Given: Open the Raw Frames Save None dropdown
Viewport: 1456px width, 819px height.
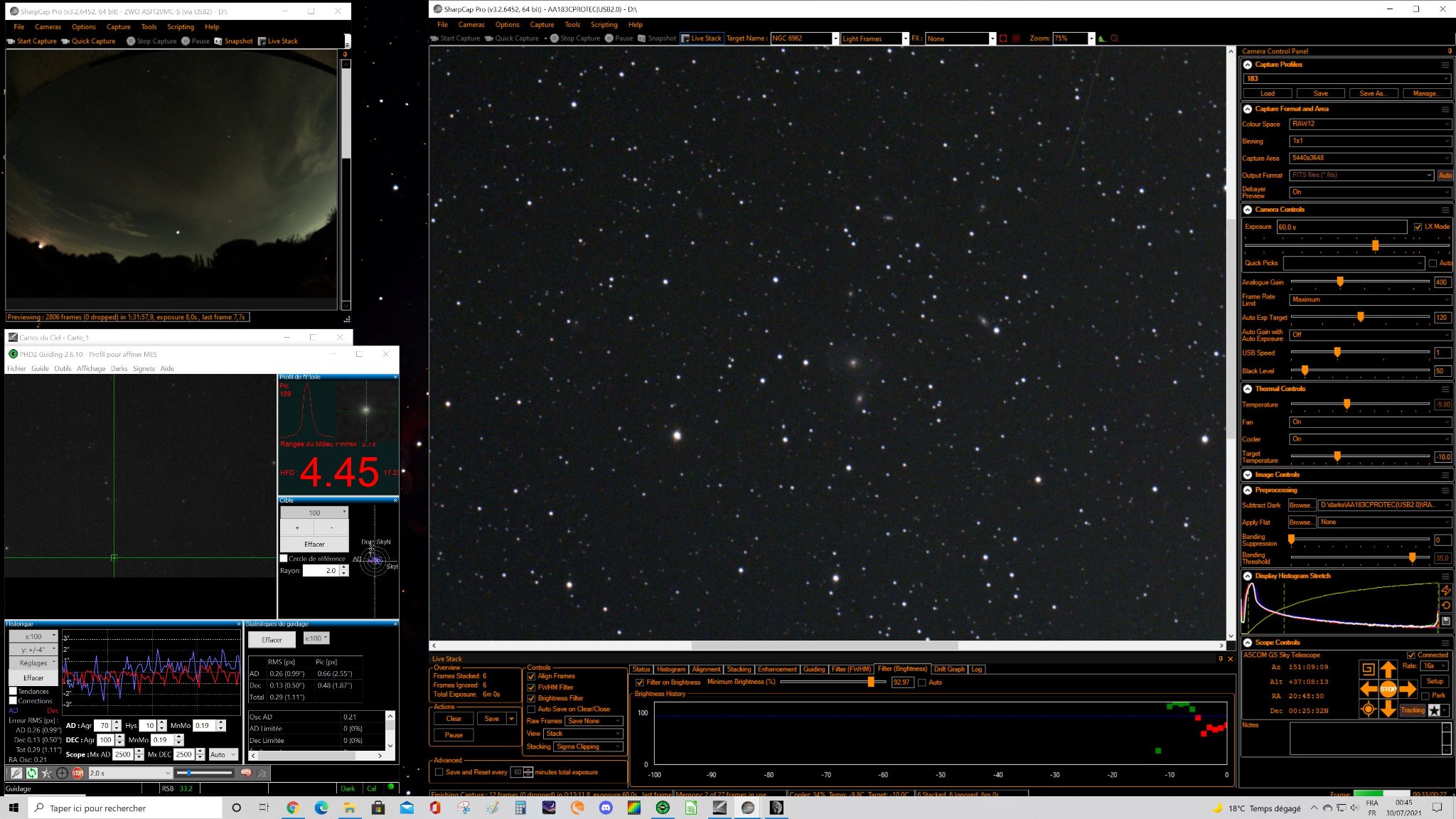Looking at the screenshot, I should (x=594, y=721).
